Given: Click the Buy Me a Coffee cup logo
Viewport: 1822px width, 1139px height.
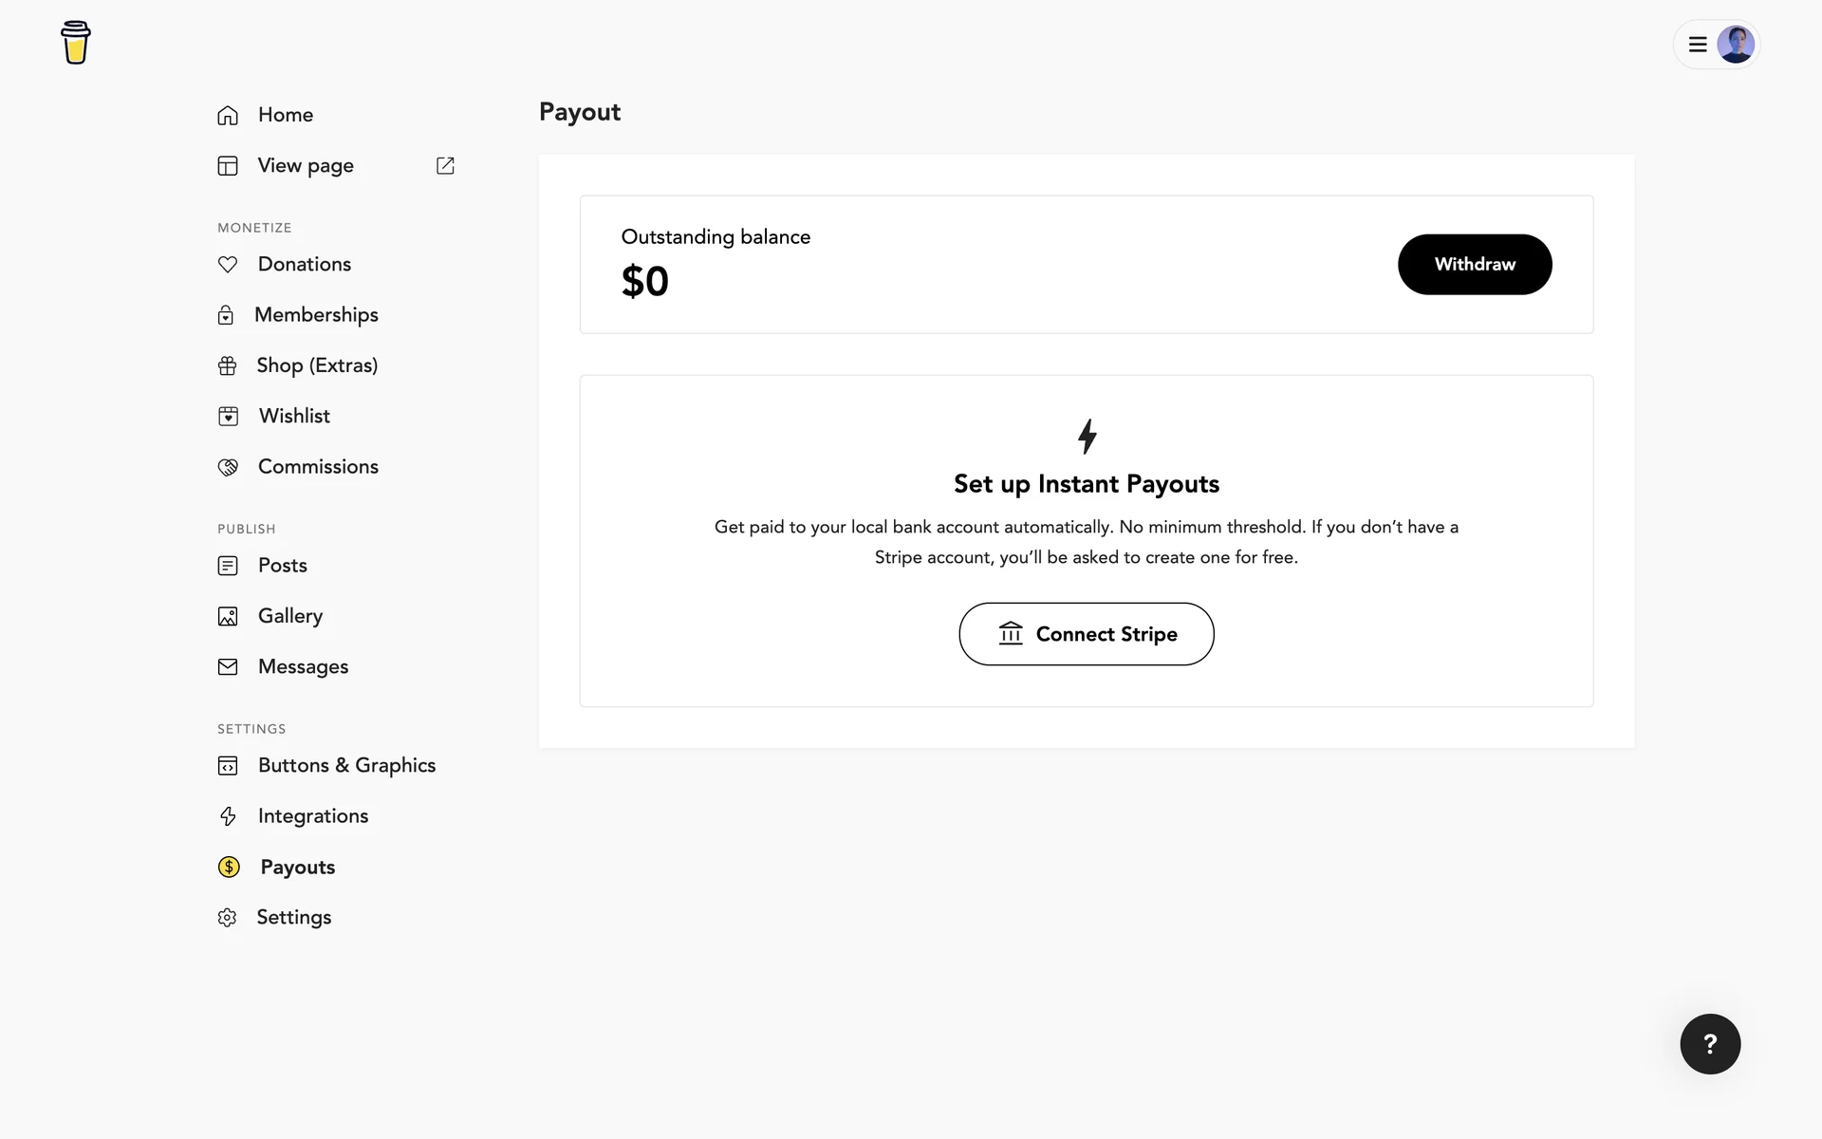Looking at the screenshot, I should tap(76, 43).
